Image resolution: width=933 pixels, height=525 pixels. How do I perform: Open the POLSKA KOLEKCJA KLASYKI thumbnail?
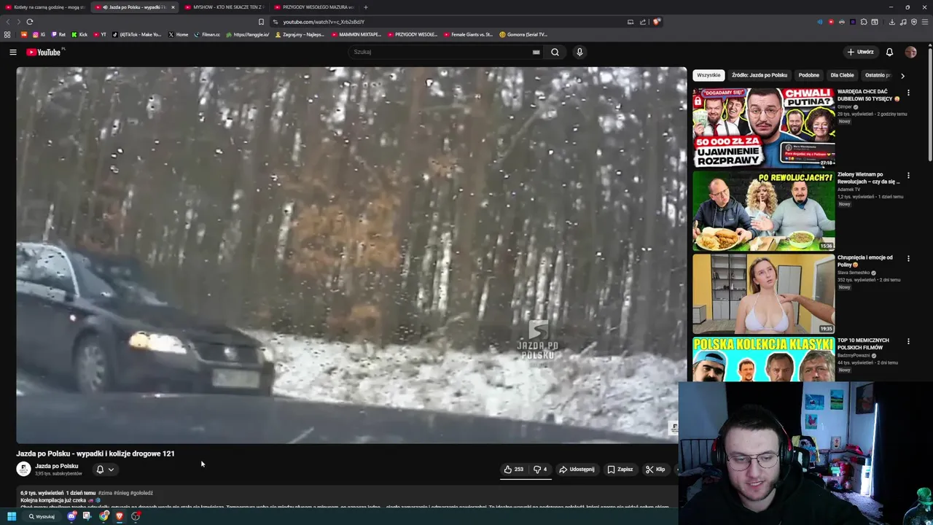click(763, 359)
